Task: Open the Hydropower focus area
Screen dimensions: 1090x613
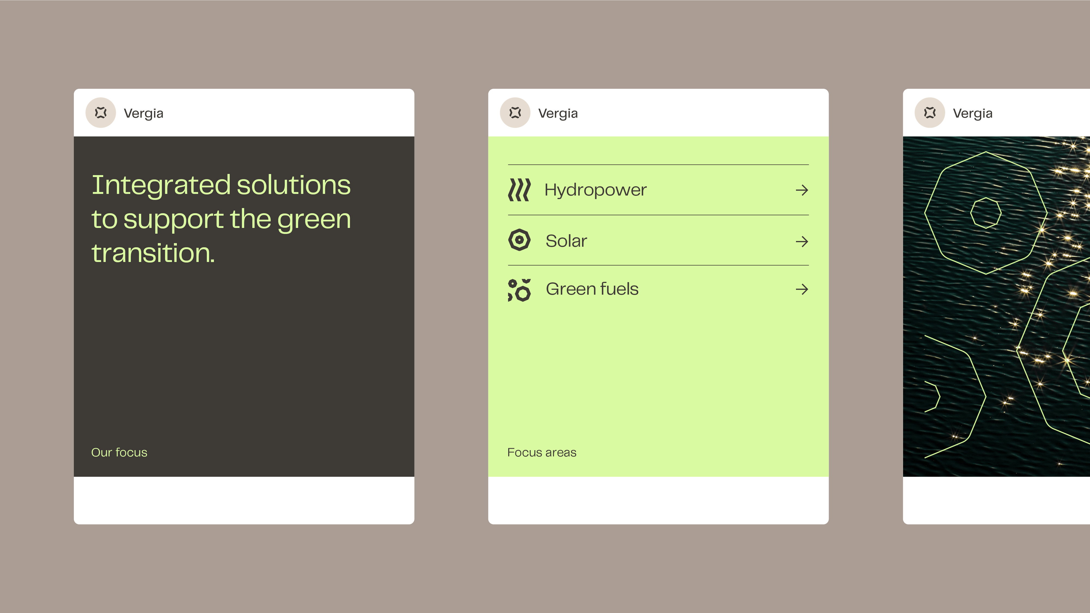Action: point(658,190)
